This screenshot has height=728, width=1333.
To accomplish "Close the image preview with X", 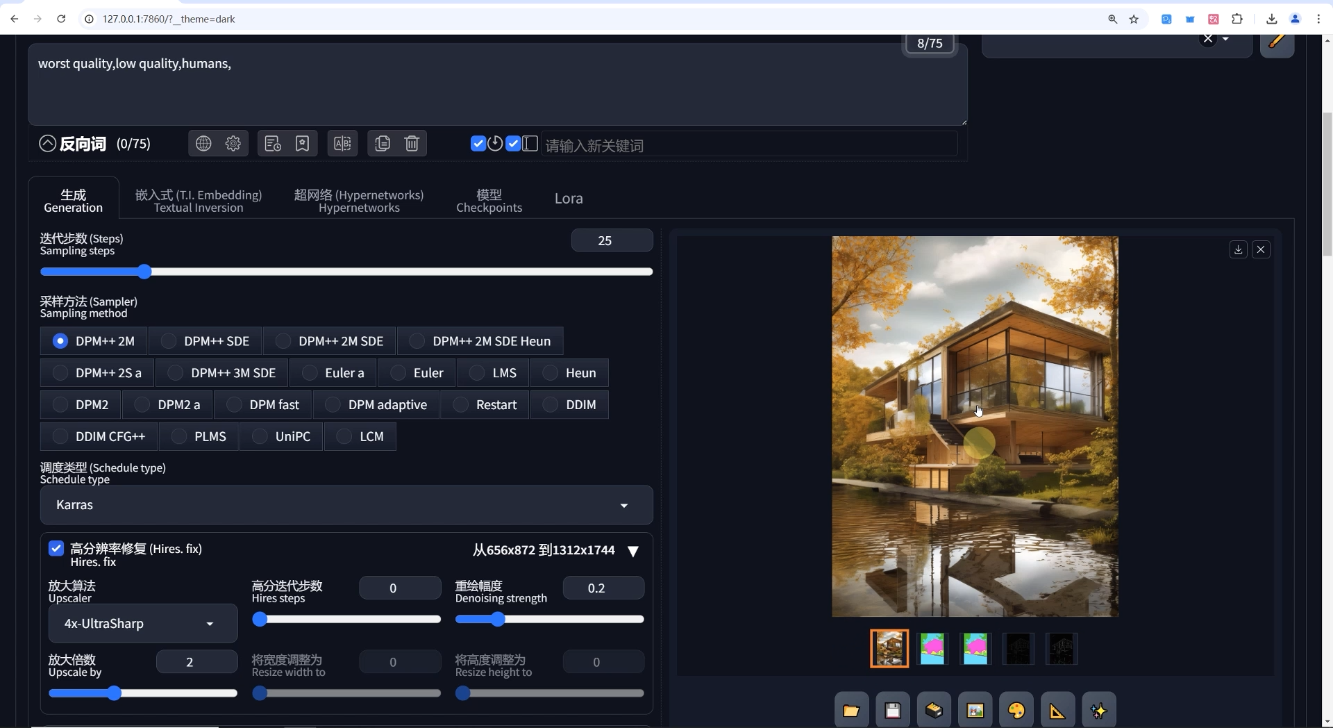I will tap(1261, 249).
